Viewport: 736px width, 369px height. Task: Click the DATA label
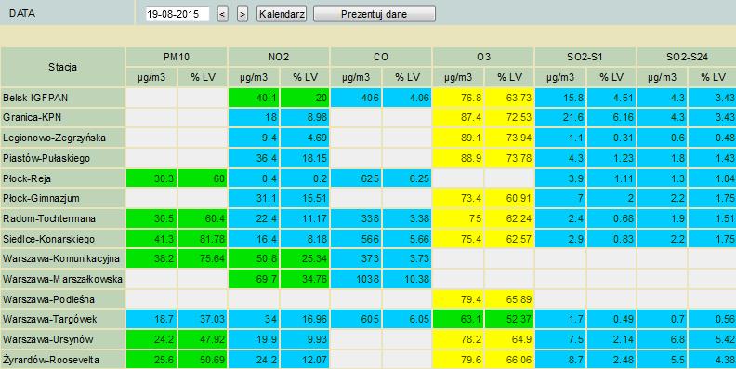[x=22, y=14]
